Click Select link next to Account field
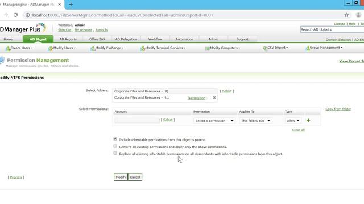Screen dimensions: 364x204 pos(168,120)
